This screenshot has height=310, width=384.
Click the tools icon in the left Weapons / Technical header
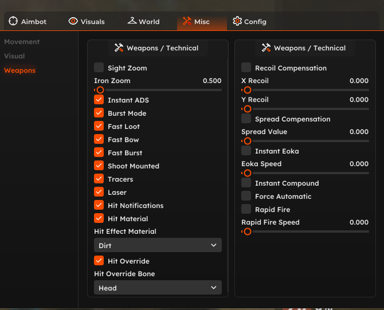point(119,48)
